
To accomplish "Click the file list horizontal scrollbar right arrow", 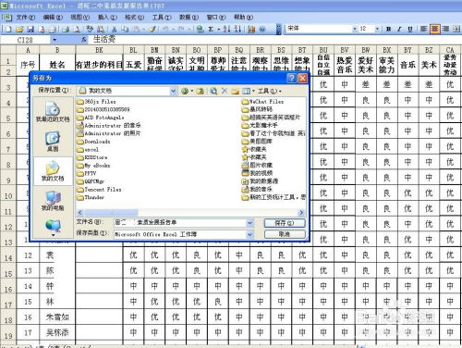I will 301,212.
